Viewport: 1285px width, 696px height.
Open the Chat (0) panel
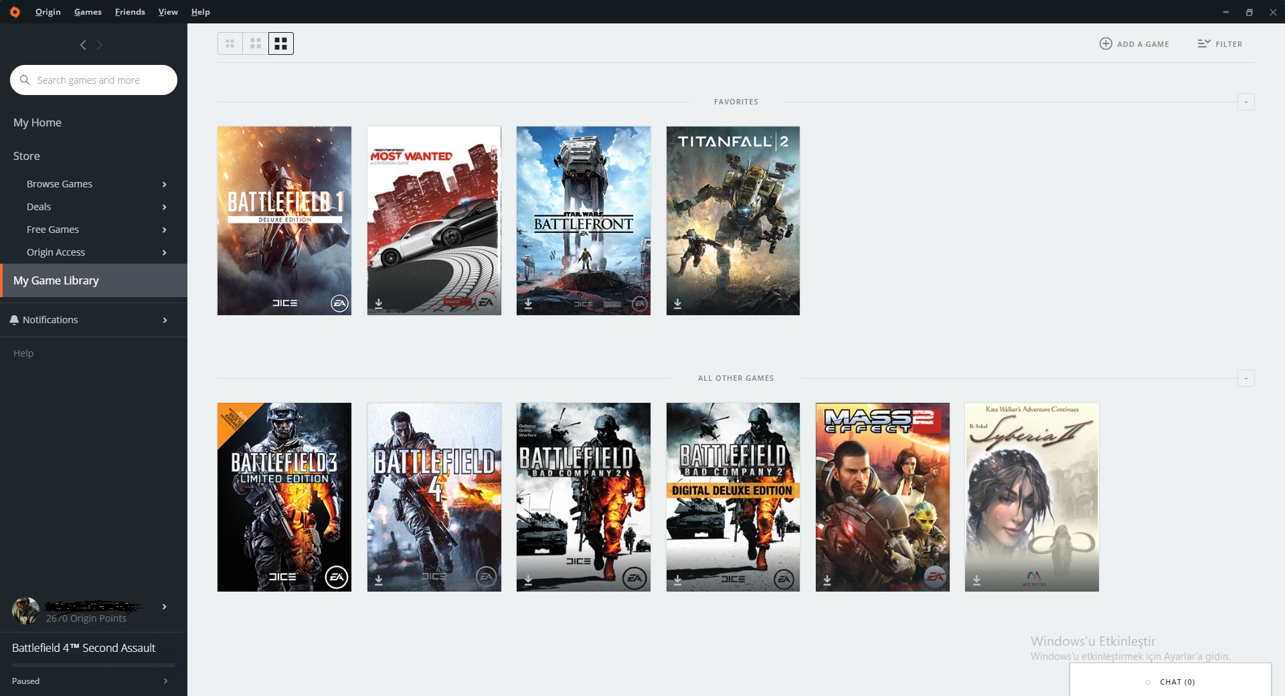click(x=1171, y=680)
